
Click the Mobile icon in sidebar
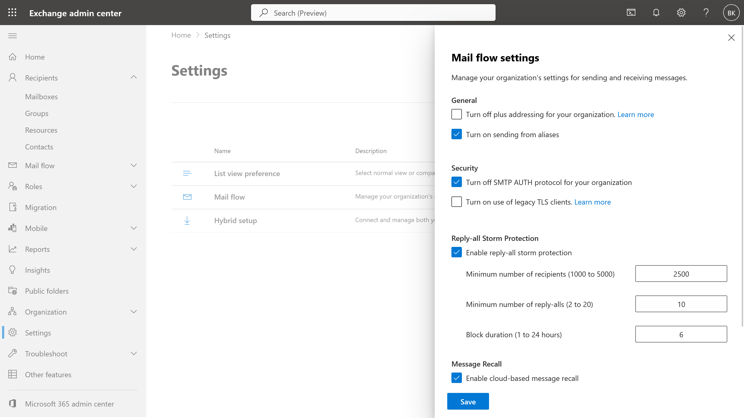[13, 228]
